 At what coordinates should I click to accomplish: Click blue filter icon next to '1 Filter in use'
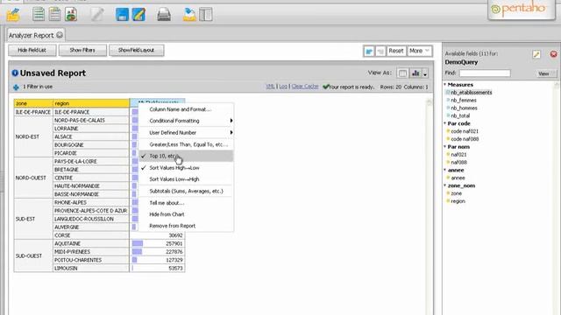pos(16,87)
